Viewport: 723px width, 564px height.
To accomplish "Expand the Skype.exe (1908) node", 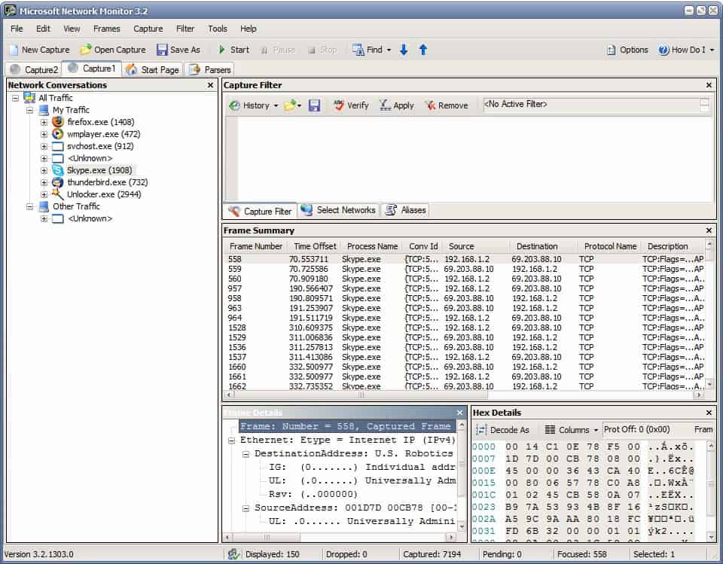I will 44,170.
